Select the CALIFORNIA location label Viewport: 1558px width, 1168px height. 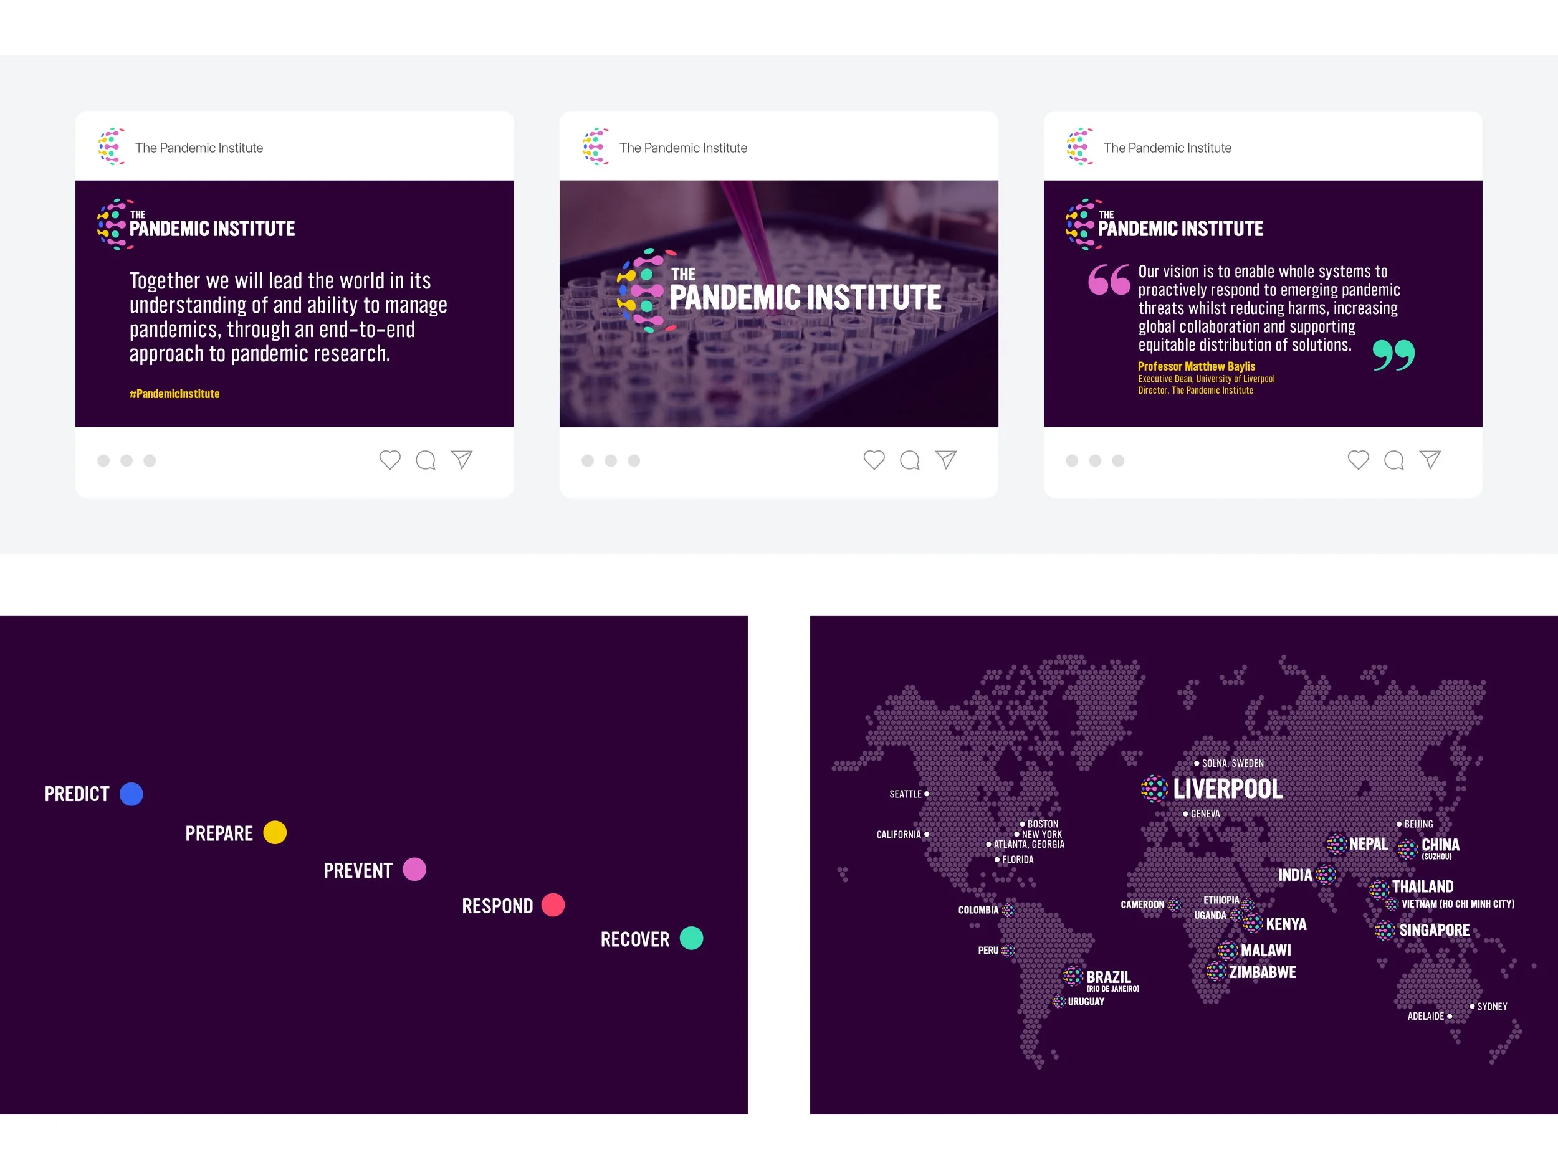pos(899,834)
